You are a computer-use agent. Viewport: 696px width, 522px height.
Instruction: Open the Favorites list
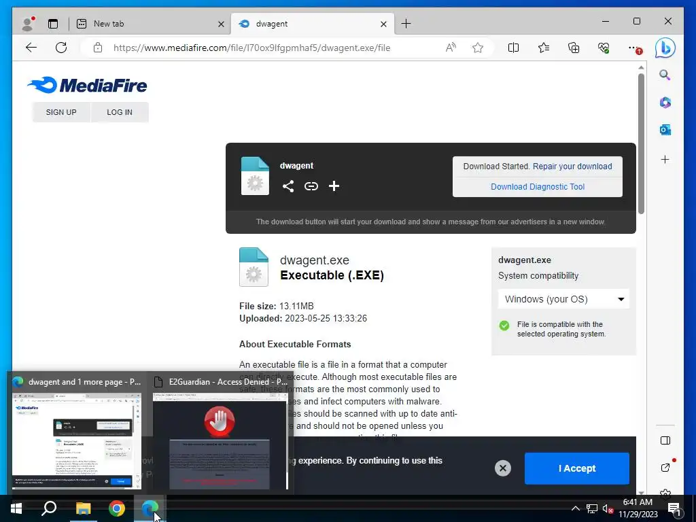(543, 48)
